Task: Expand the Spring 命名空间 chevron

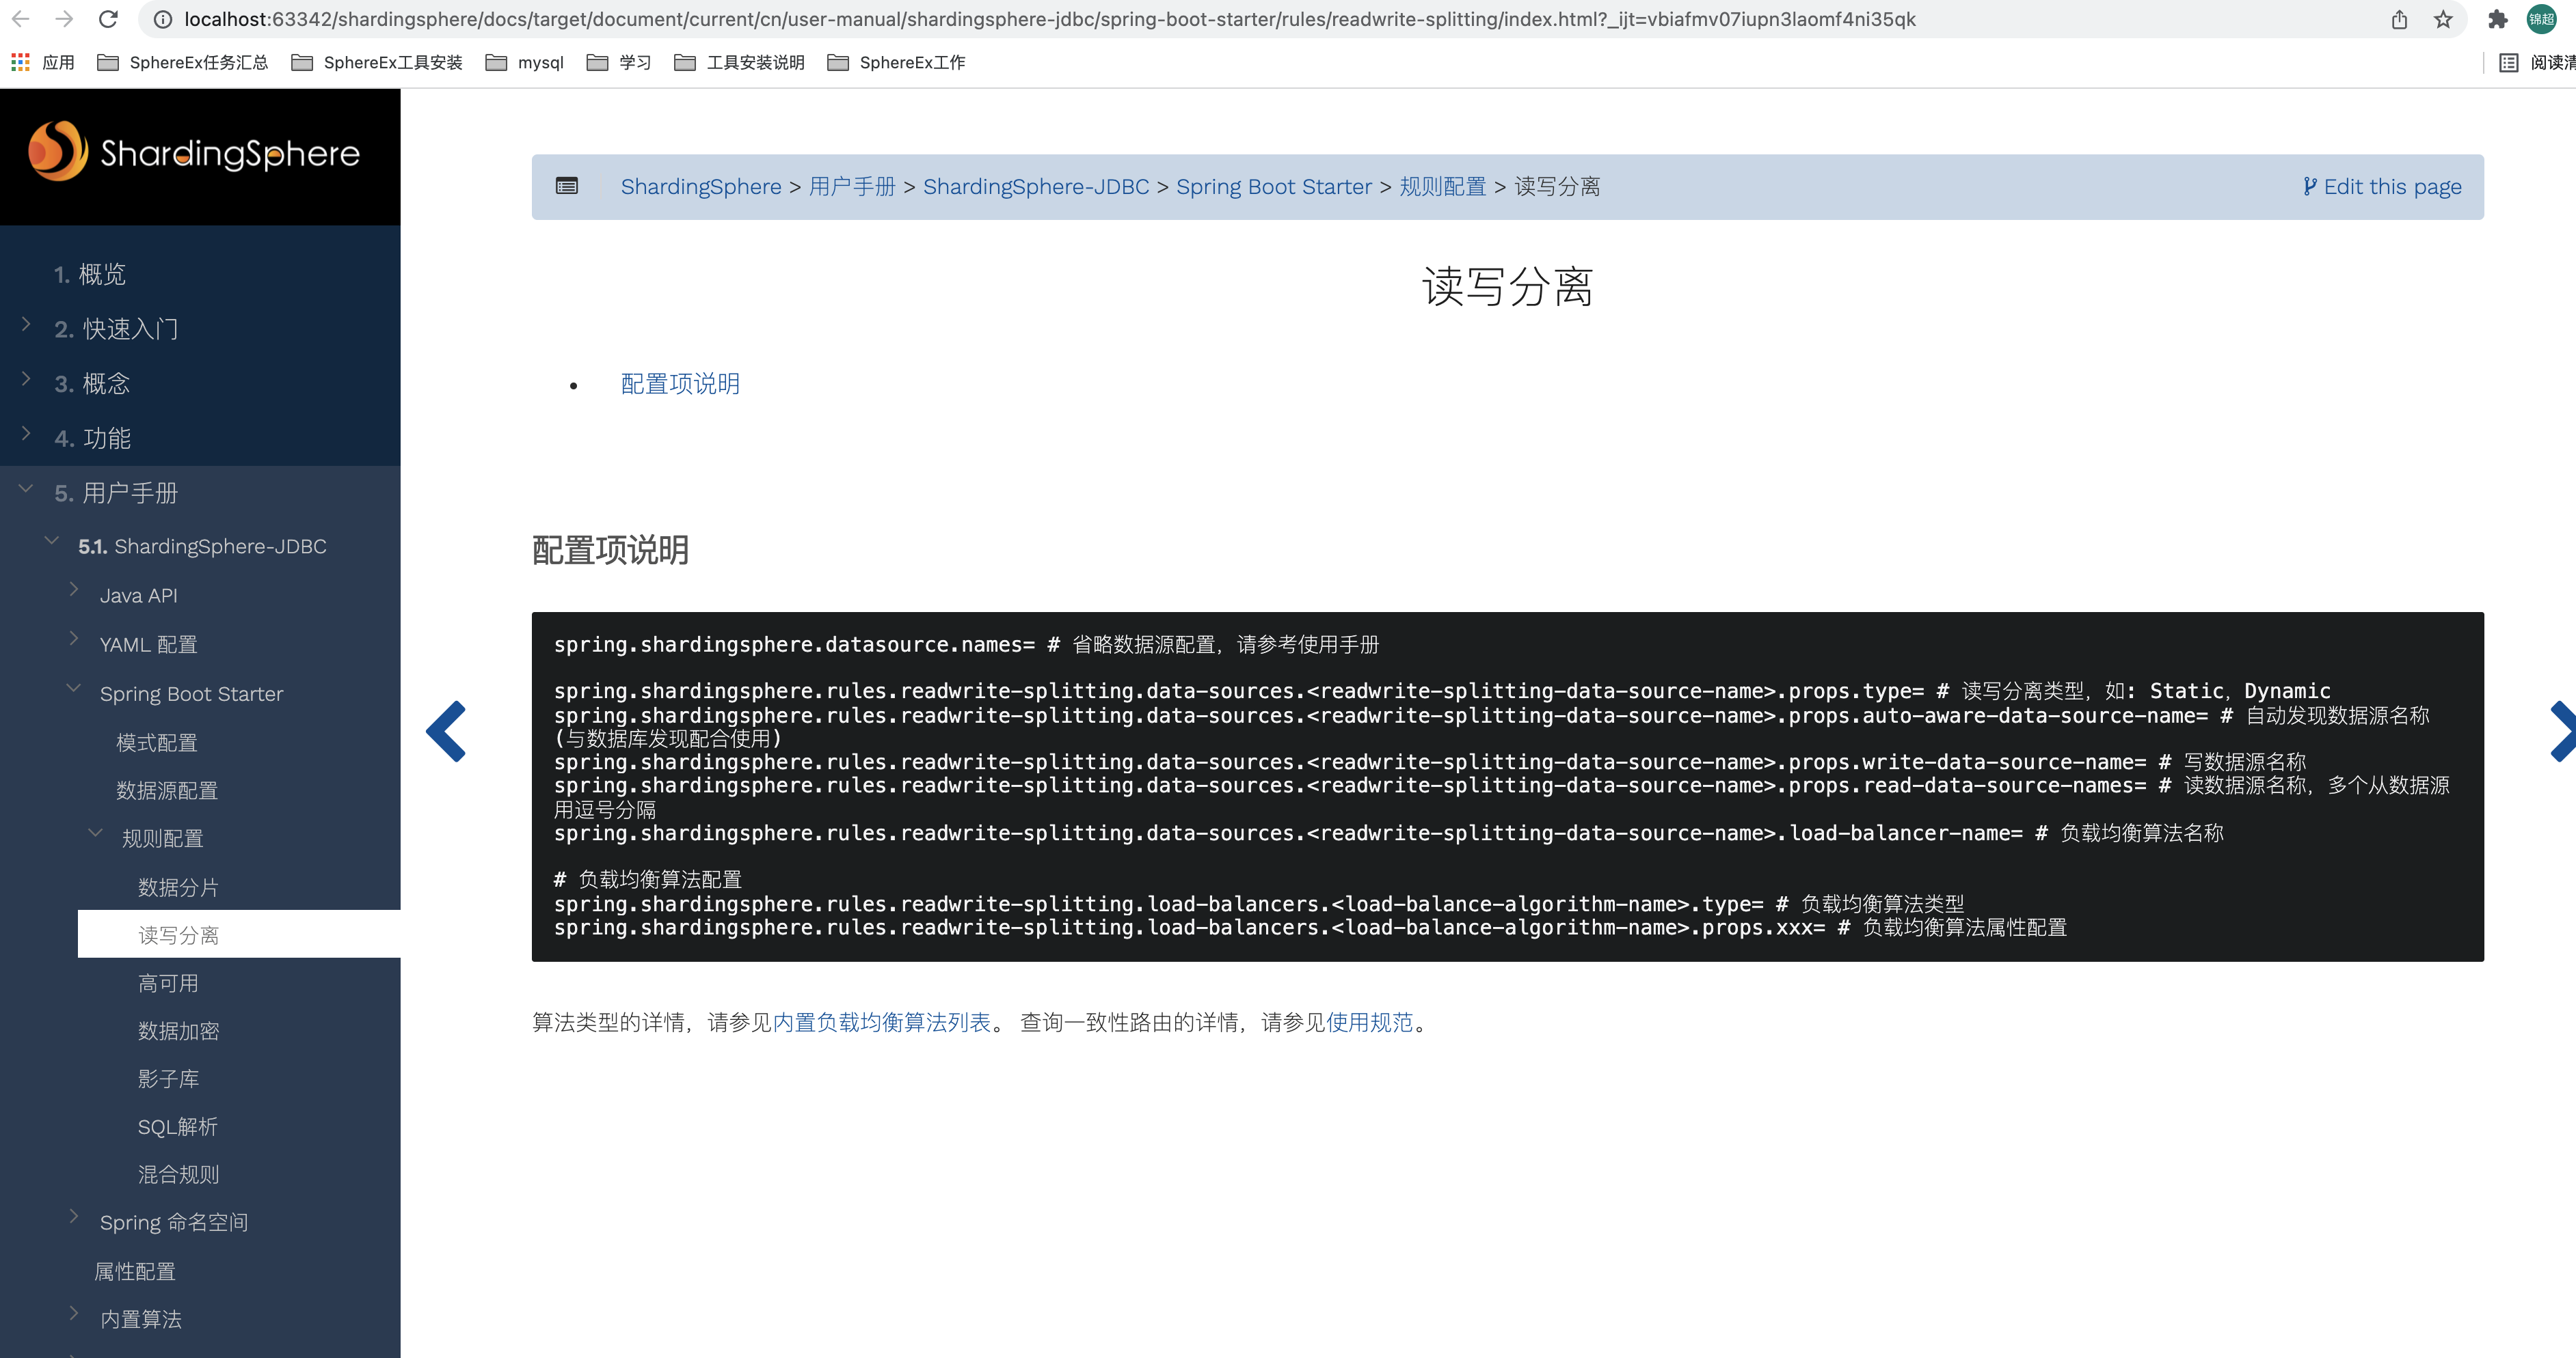Action: point(73,1216)
